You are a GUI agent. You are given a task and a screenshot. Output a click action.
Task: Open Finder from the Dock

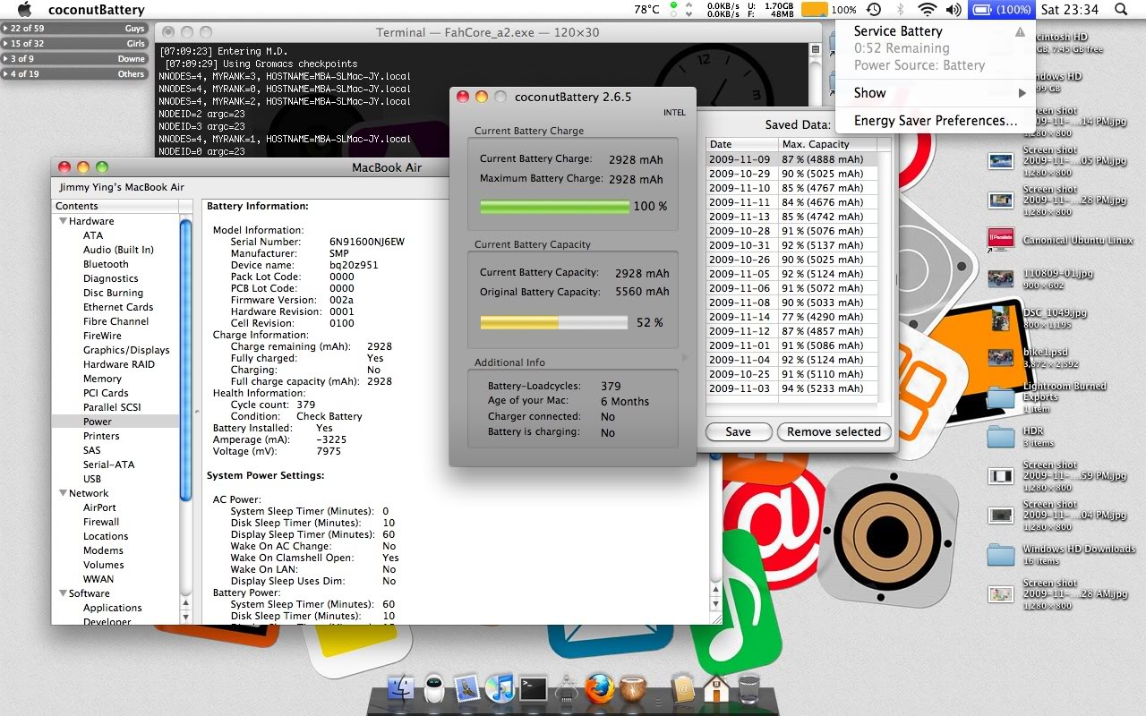pos(400,689)
